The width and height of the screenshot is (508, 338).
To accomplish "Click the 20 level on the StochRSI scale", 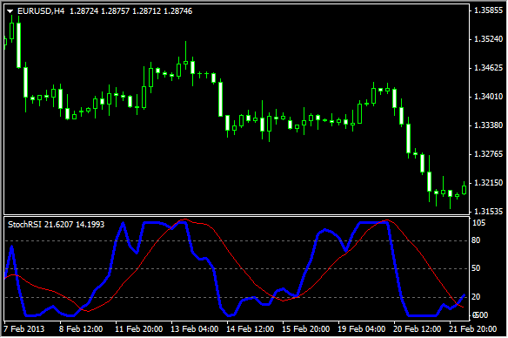I will click(476, 297).
